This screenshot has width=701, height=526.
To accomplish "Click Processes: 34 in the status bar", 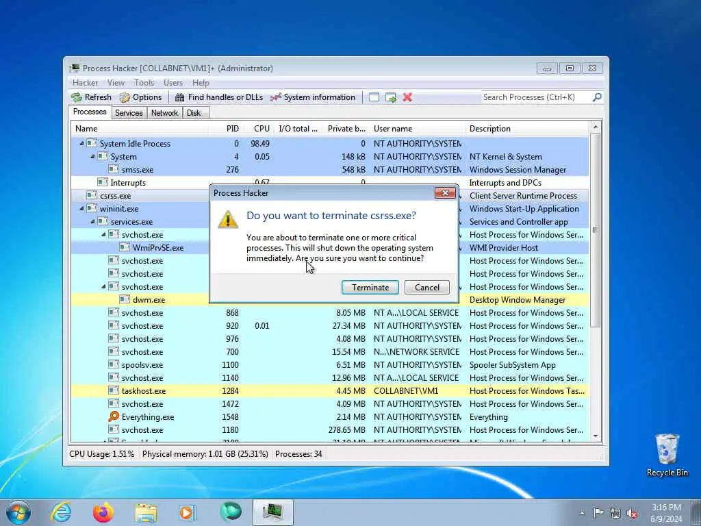I will click(298, 454).
